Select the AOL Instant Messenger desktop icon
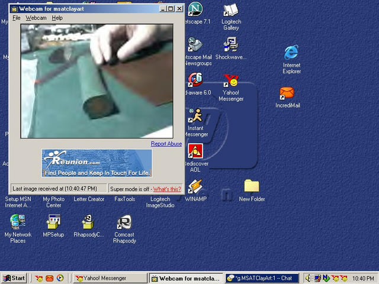The width and height of the screenshot is (379, 284). [195, 115]
